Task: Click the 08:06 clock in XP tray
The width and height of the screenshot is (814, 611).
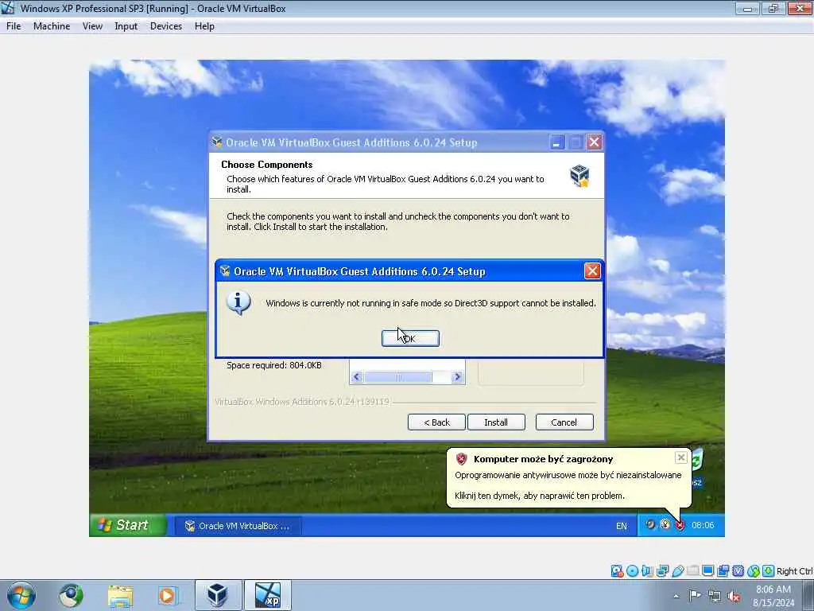Action: pyautogui.click(x=703, y=525)
